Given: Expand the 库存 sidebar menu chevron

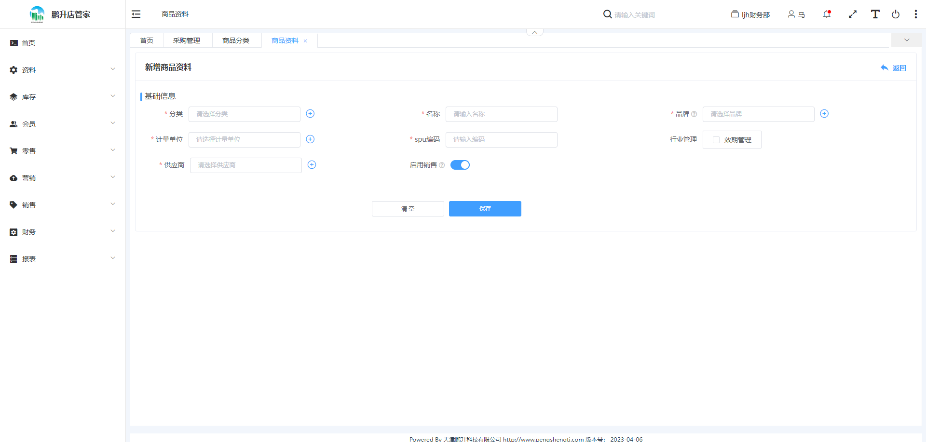Looking at the screenshot, I should point(113,96).
